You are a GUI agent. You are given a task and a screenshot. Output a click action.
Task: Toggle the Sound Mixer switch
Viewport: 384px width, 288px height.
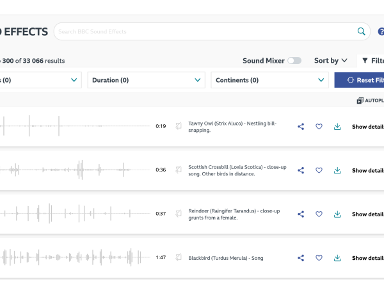tap(294, 61)
